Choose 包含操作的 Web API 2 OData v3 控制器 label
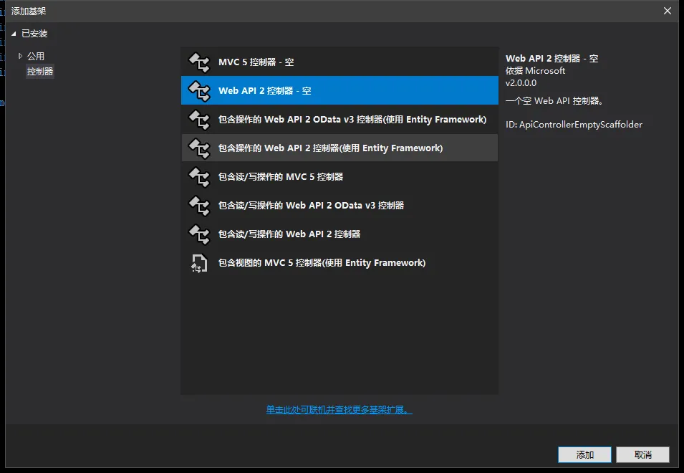Image resolution: width=684 pixels, height=473 pixels. pos(352,120)
